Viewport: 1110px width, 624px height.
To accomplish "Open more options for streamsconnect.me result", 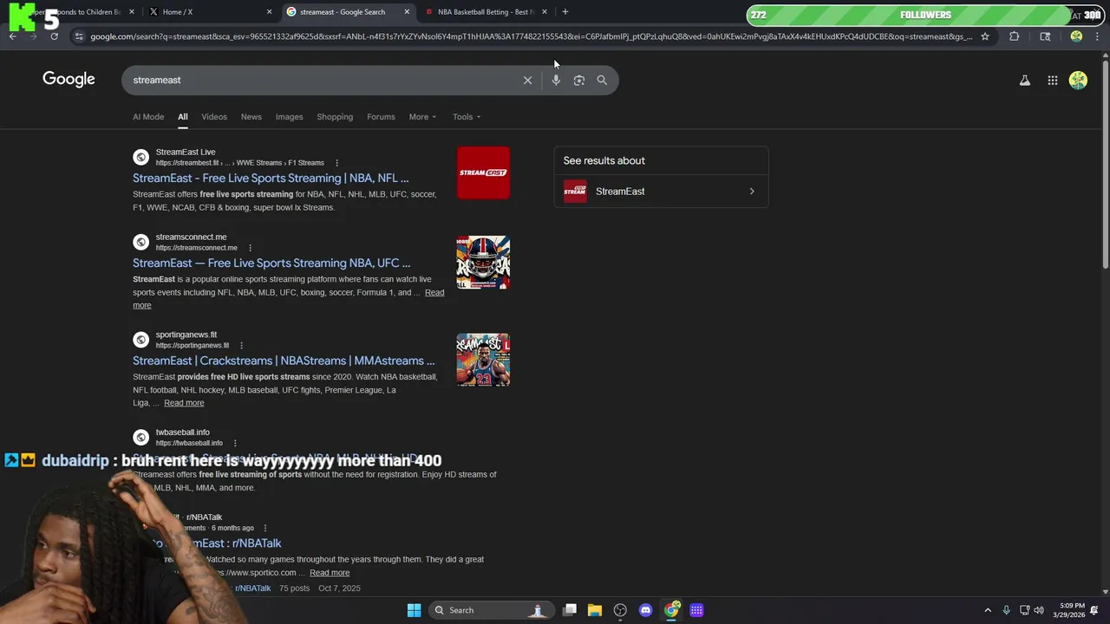I will [251, 248].
